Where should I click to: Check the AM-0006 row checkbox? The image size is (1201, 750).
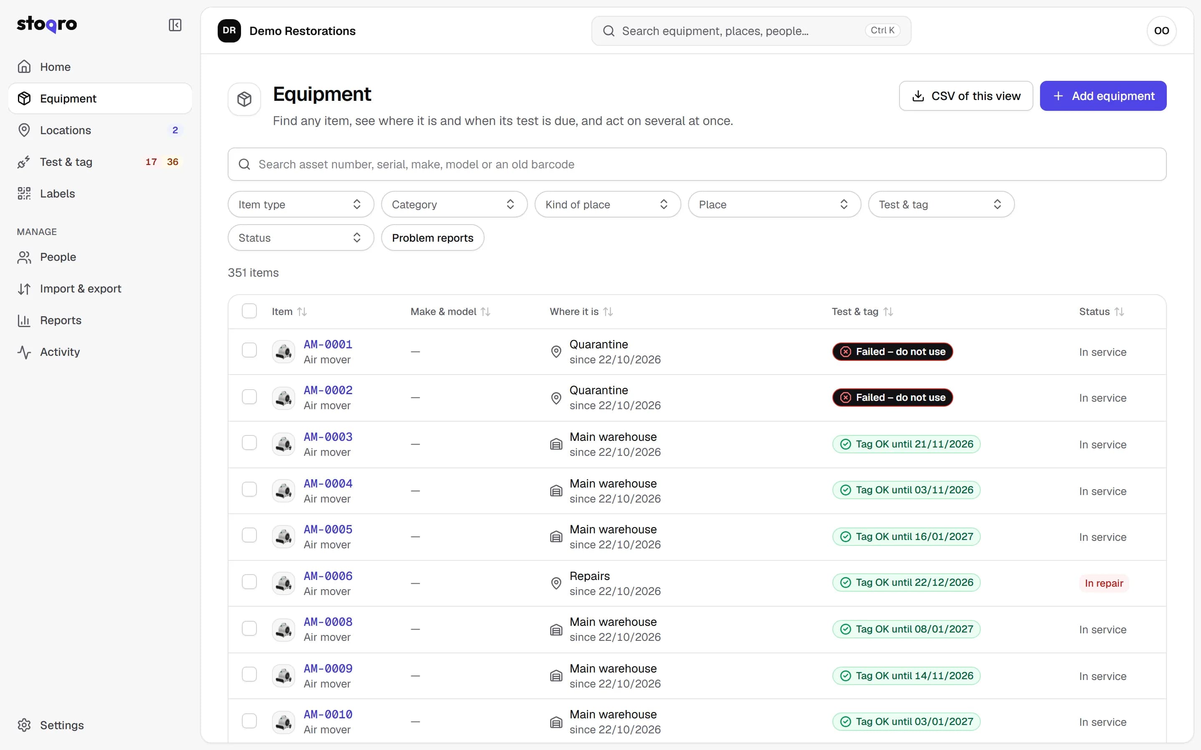click(x=249, y=582)
